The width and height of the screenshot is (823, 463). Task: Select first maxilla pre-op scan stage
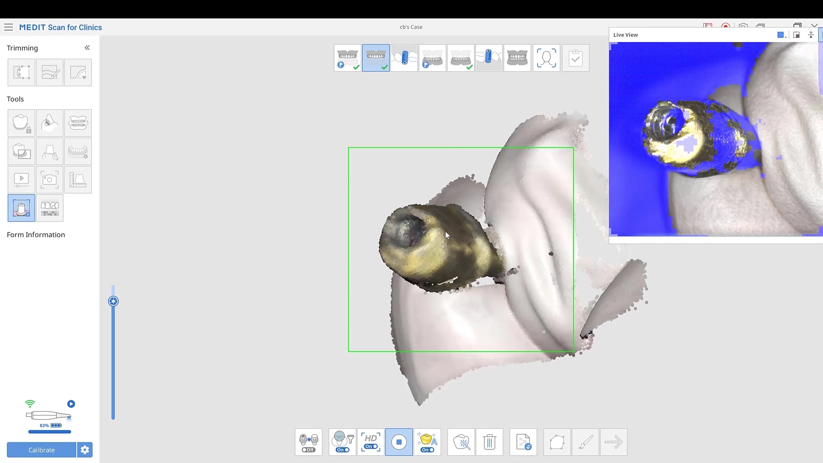tap(348, 58)
